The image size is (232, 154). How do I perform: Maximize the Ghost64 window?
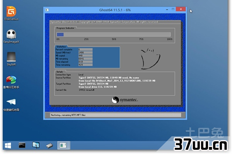173,9
